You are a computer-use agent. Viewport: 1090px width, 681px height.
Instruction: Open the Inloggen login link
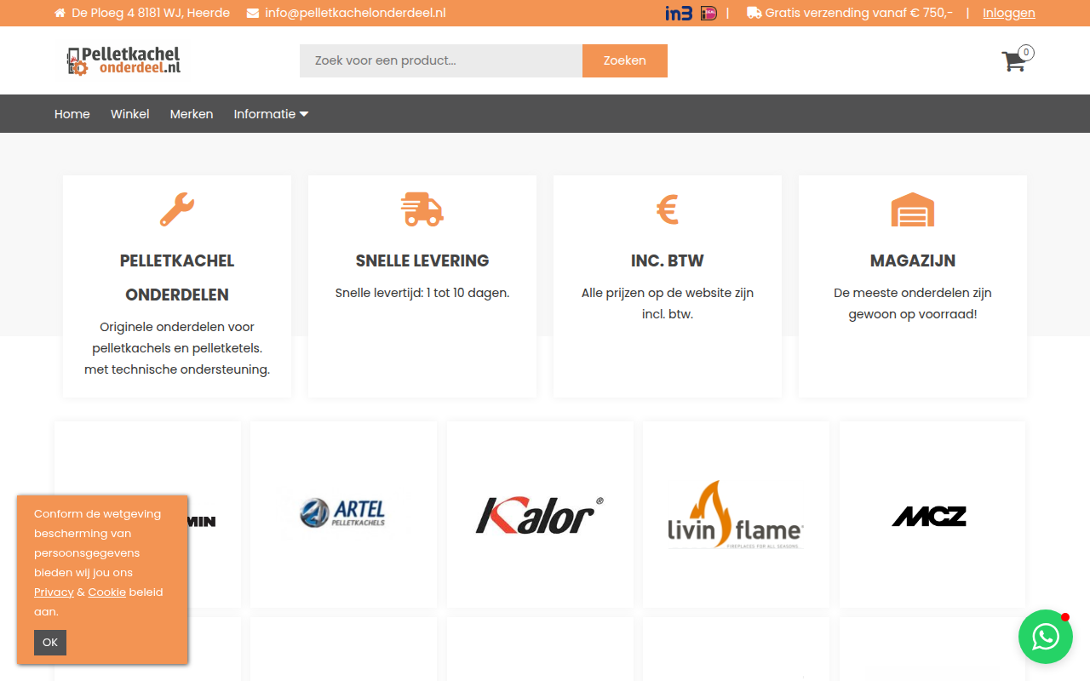(x=1009, y=13)
